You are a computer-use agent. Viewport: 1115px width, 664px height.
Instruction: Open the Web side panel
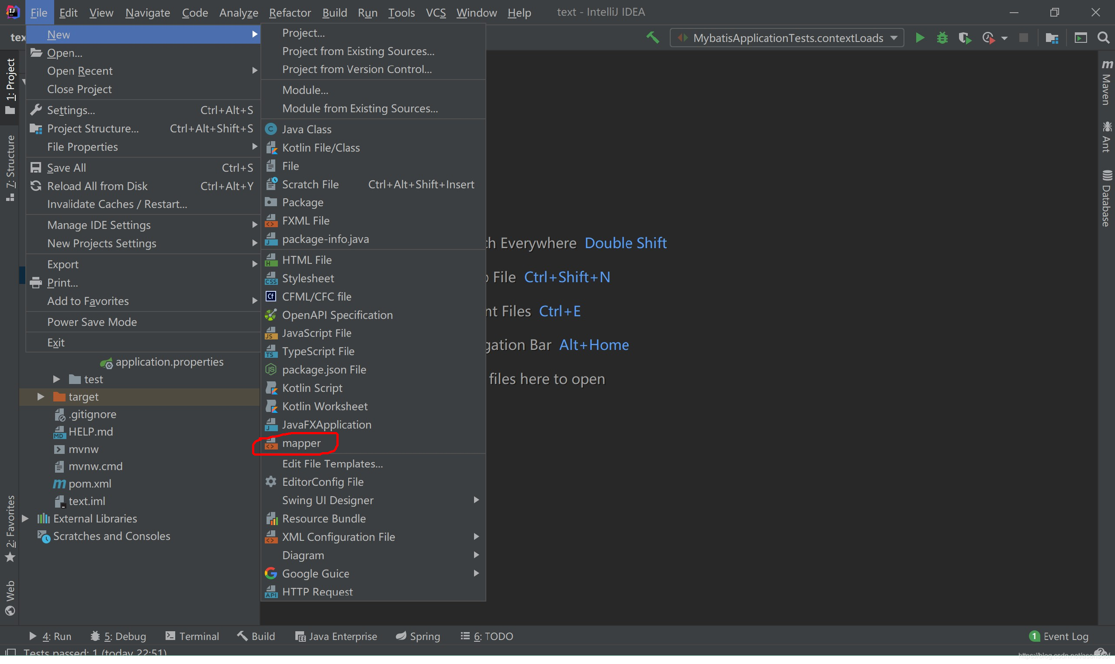[10, 598]
